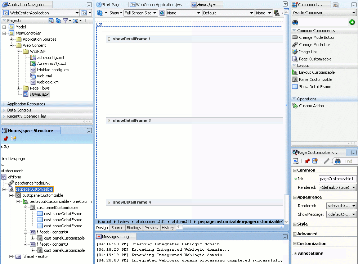This screenshot has width=358, height=264.
Task: Select the f:facet - contentA node
Action: pos(53,232)
